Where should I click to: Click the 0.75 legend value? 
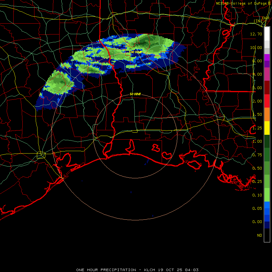(257, 155)
